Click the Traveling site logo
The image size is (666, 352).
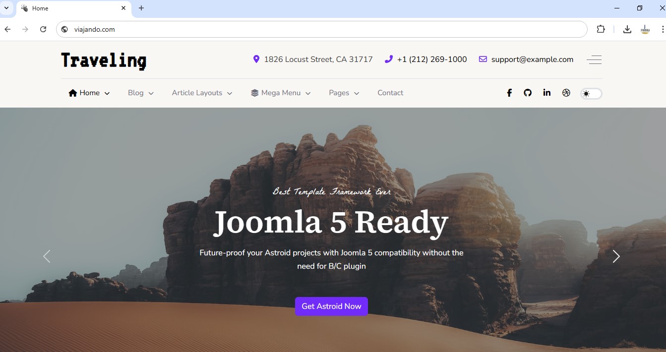click(x=104, y=60)
